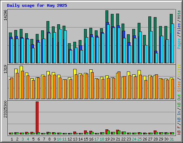The image size is (183, 143).
Task: Click the 'Hits' legend label
Action: [x=179, y=15]
